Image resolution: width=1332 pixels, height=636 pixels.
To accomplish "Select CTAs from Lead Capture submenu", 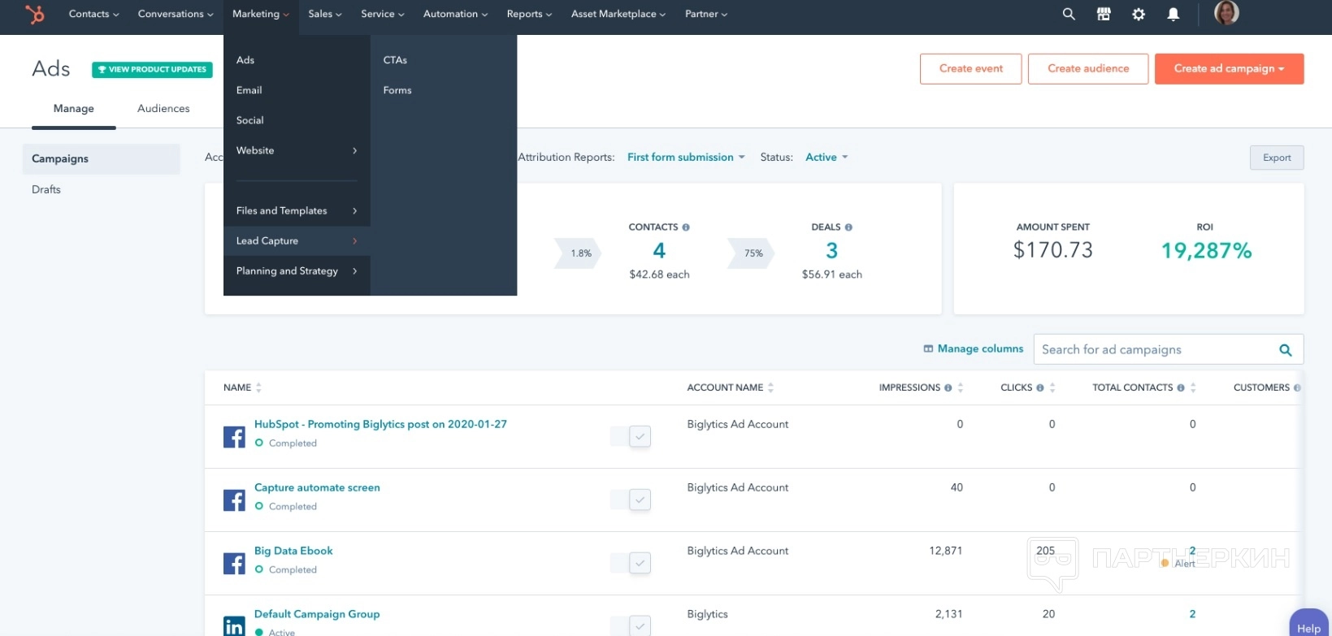I will [395, 60].
